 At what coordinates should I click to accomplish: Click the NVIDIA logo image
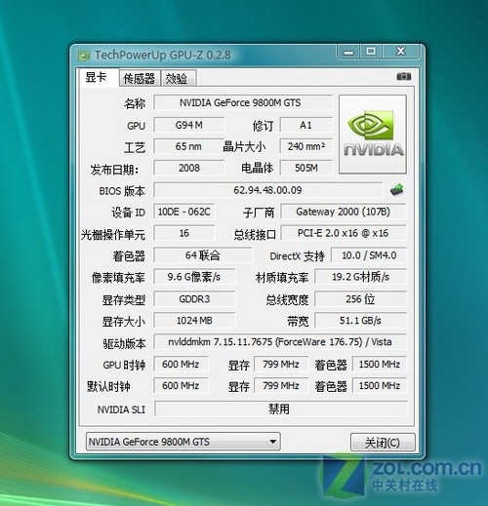(373, 135)
